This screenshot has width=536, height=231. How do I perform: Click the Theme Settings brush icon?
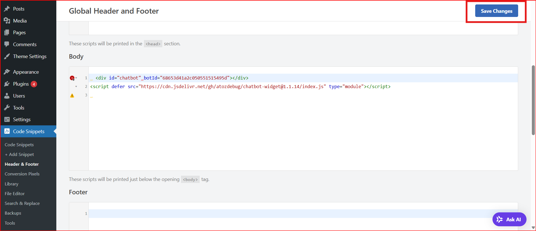7,56
